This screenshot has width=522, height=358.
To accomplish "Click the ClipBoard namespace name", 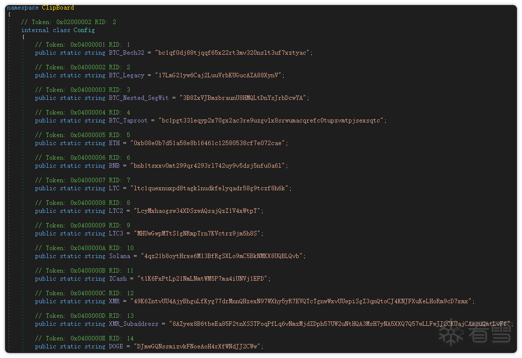I will click(58, 8).
